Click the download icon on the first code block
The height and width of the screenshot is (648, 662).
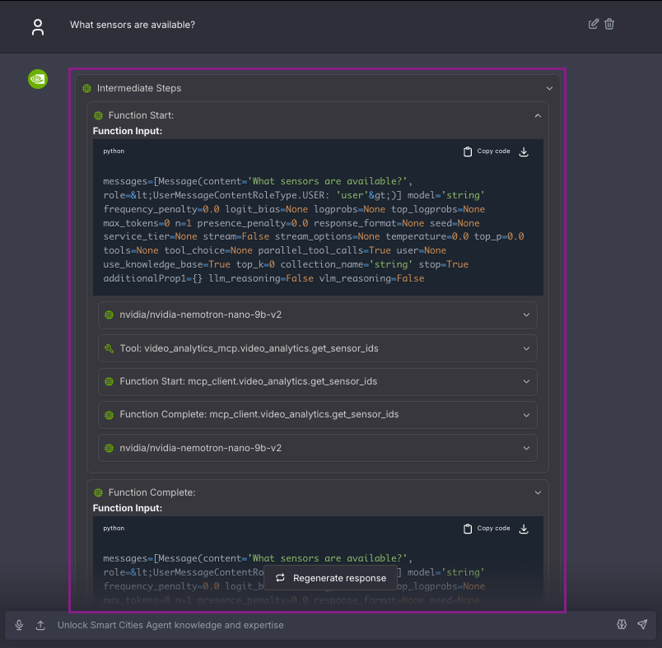coord(524,152)
